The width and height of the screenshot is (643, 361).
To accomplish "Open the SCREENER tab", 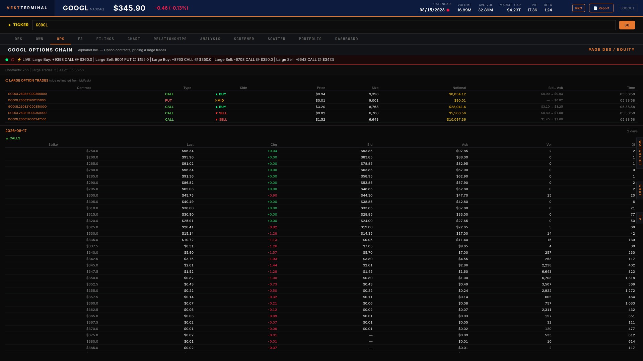I will (x=244, y=39).
